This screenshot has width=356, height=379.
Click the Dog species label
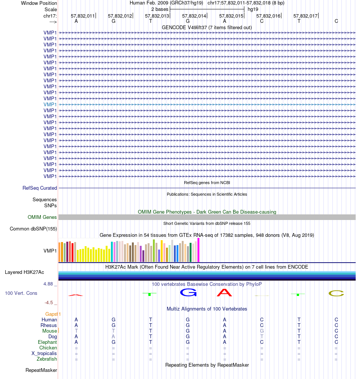tap(52, 336)
